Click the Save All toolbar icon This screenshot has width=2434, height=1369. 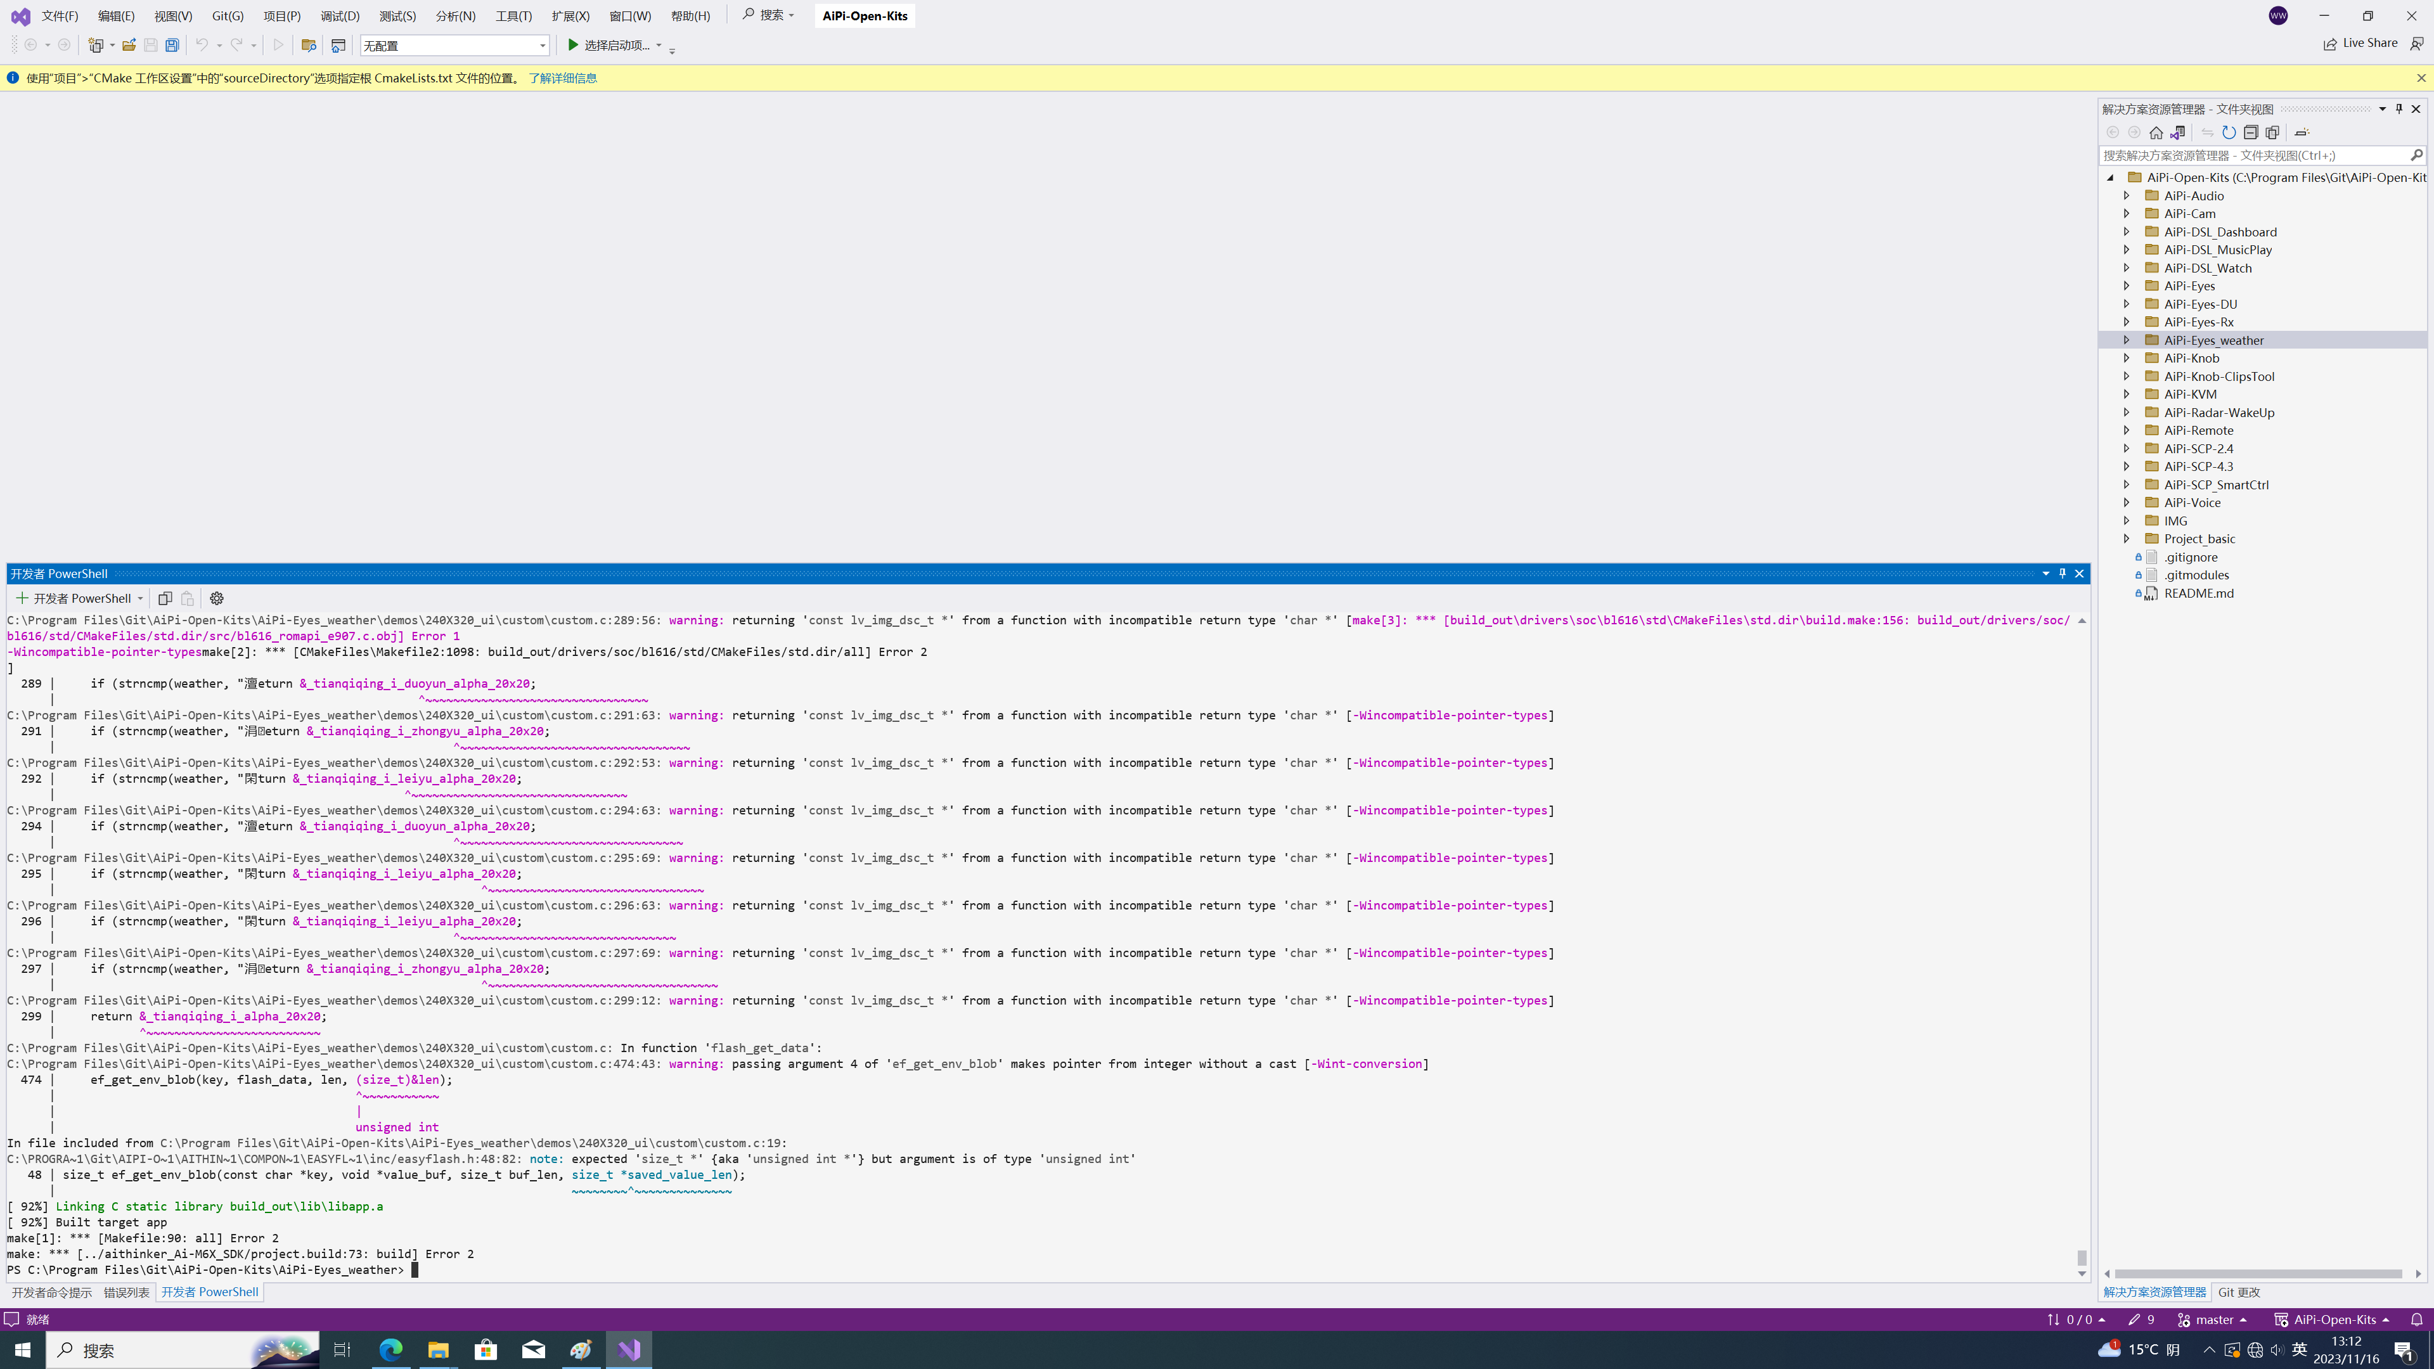[172, 44]
